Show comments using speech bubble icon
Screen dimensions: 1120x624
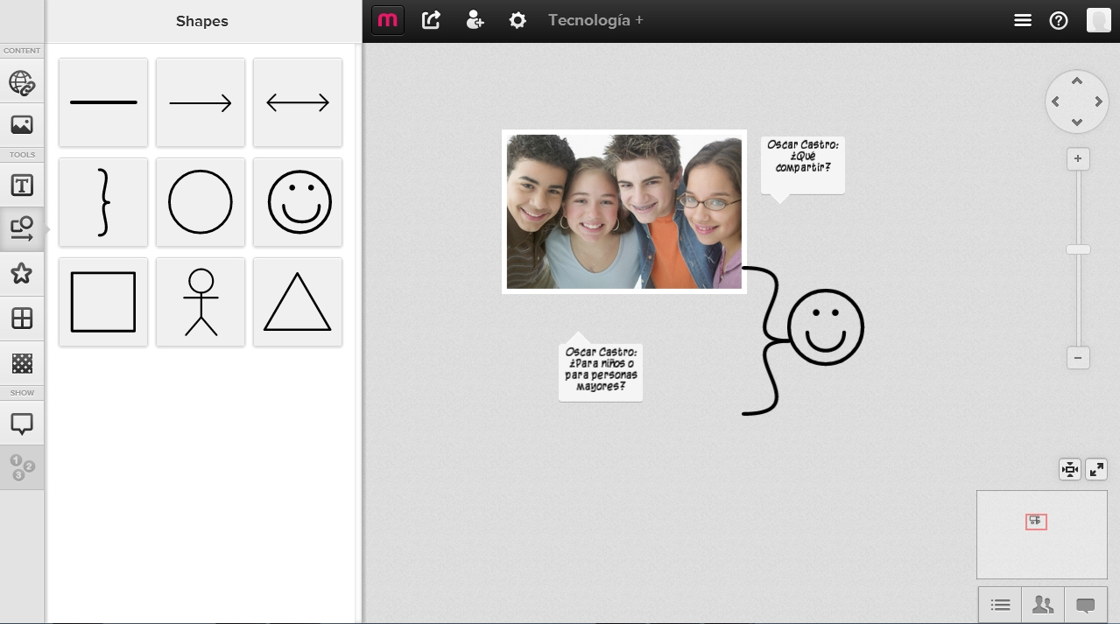tap(22, 424)
